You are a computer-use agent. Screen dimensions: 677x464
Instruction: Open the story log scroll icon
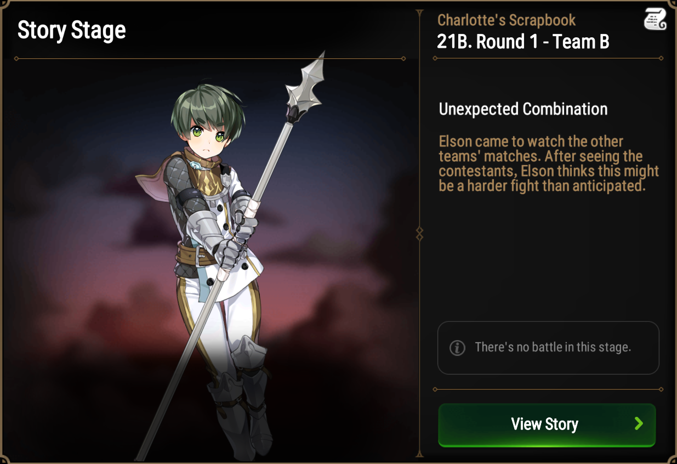(x=655, y=20)
